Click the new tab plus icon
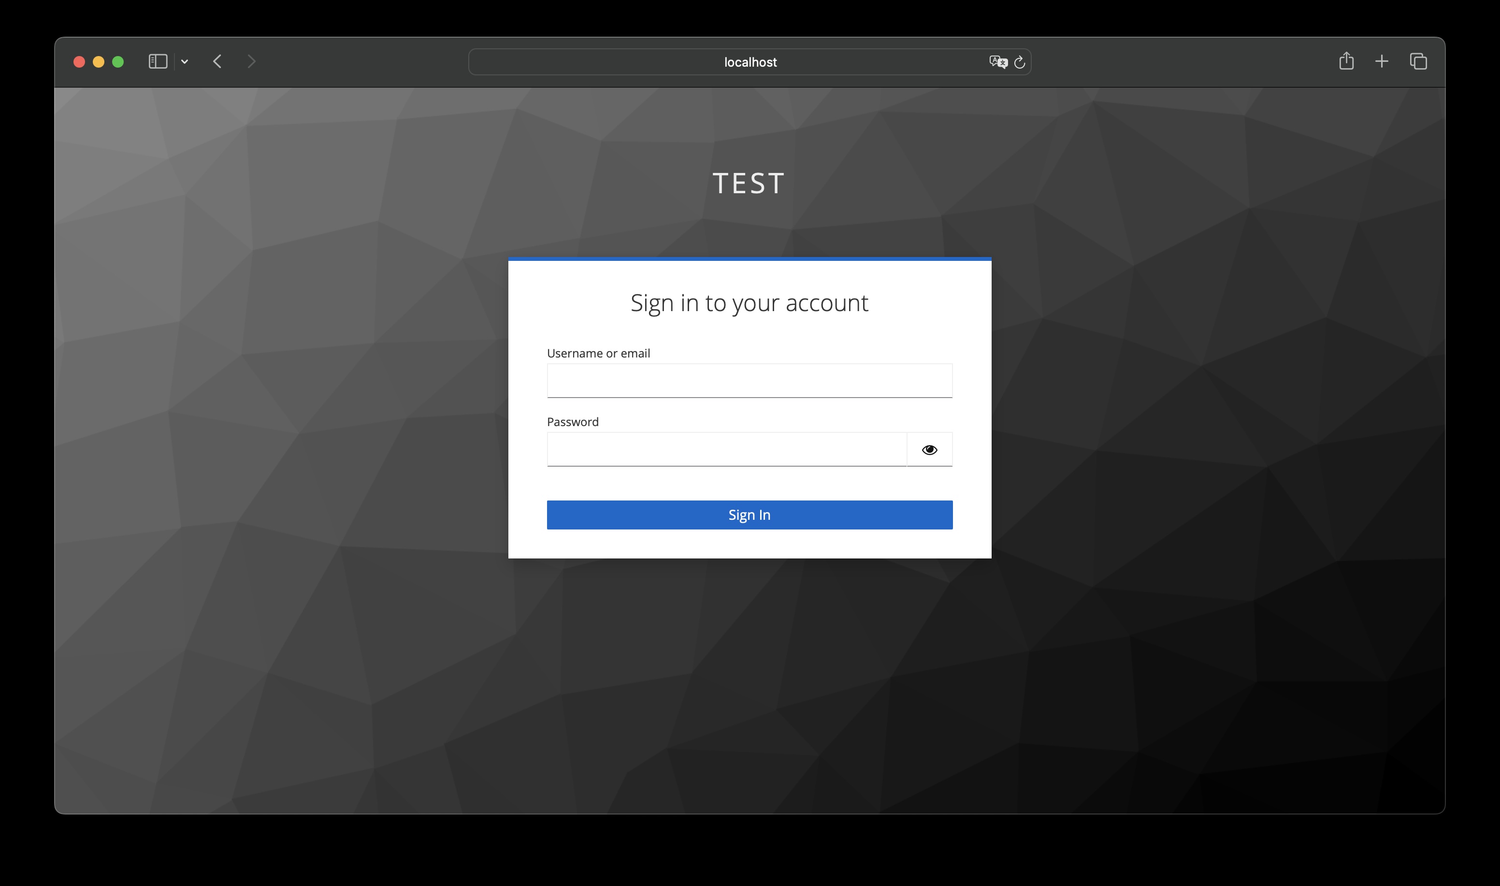Screen dimensions: 1500x886 pos(1383,61)
